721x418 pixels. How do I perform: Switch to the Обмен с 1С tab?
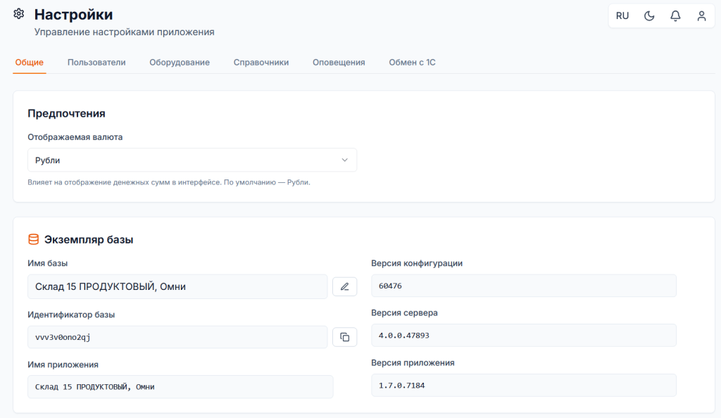pyautogui.click(x=412, y=62)
